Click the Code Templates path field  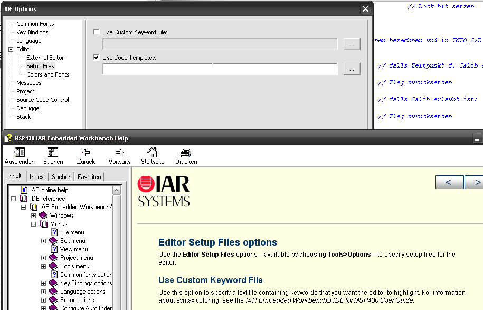coord(220,69)
